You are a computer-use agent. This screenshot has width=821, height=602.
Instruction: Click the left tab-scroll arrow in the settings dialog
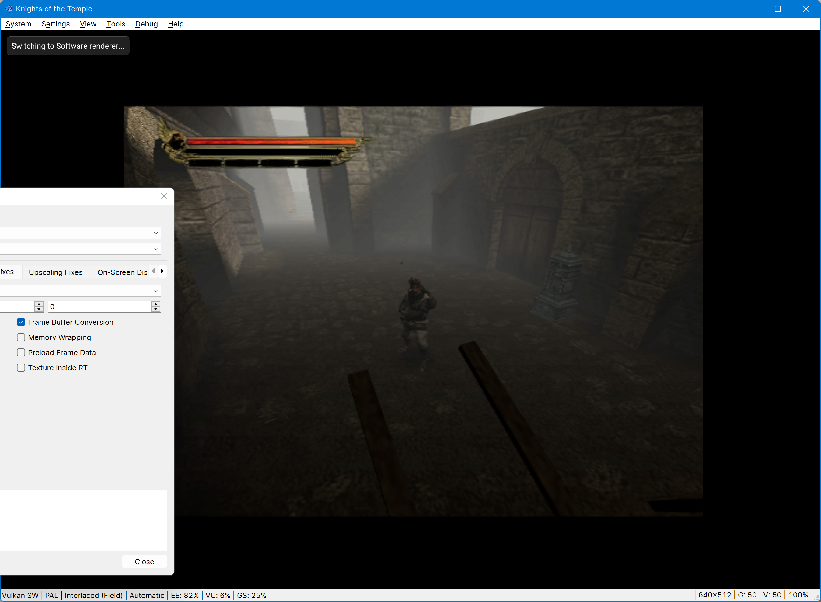coord(154,271)
